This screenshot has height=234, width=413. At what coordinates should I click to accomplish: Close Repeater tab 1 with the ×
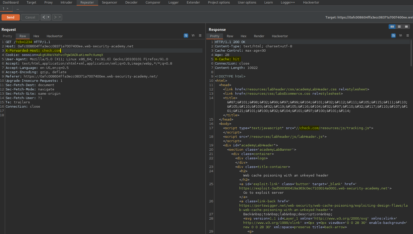coord(7,9)
